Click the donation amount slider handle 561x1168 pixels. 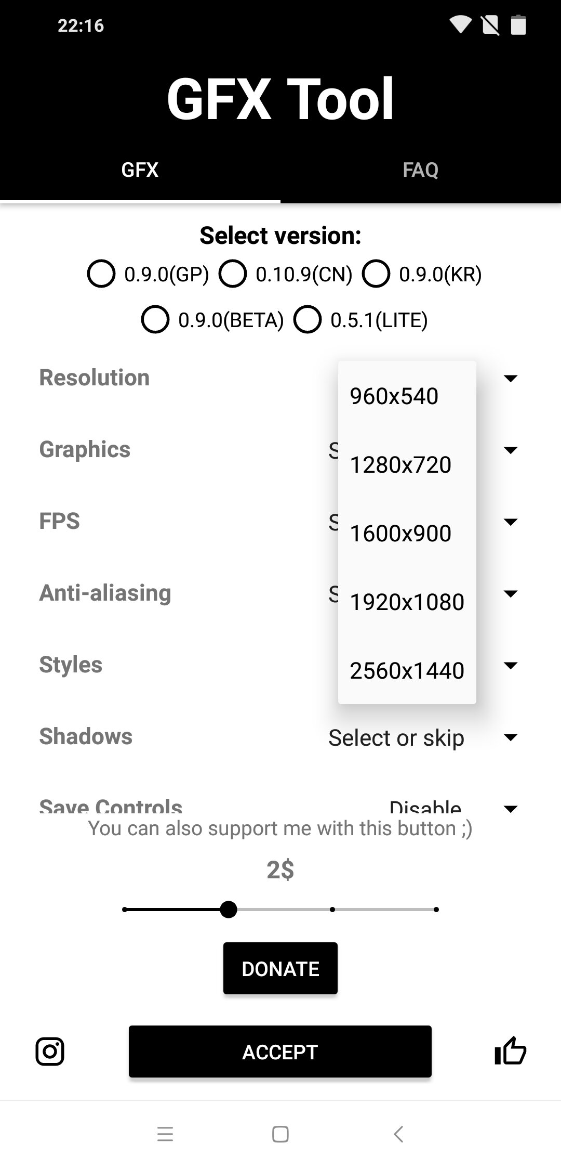(229, 910)
